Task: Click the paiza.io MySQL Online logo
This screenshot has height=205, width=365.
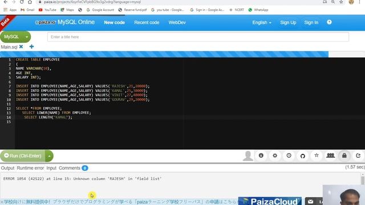Action: pos(65,22)
